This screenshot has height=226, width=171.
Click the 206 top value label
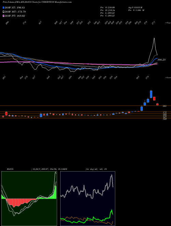7,23
